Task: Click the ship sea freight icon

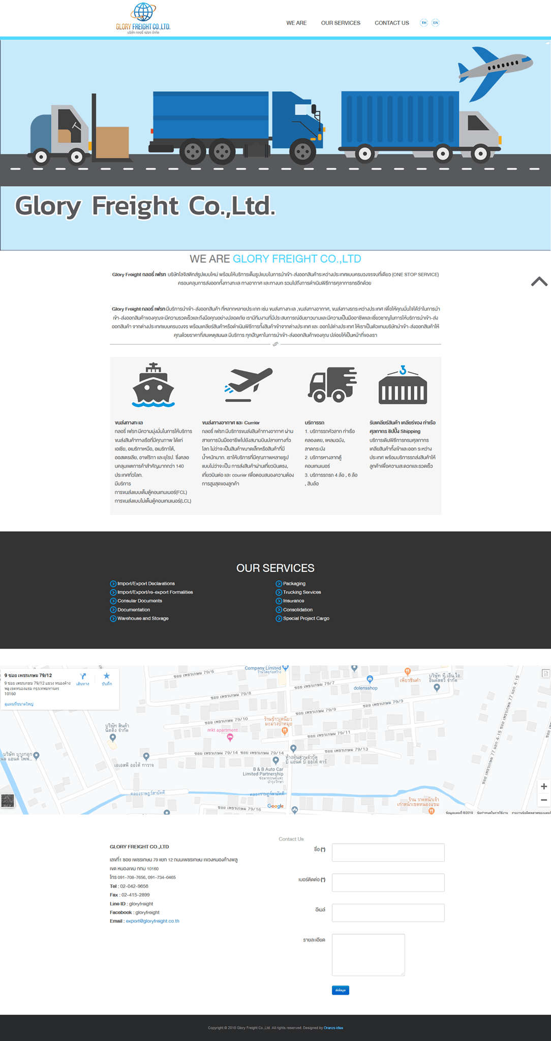Action: pyautogui.click(x=154, y=385)
